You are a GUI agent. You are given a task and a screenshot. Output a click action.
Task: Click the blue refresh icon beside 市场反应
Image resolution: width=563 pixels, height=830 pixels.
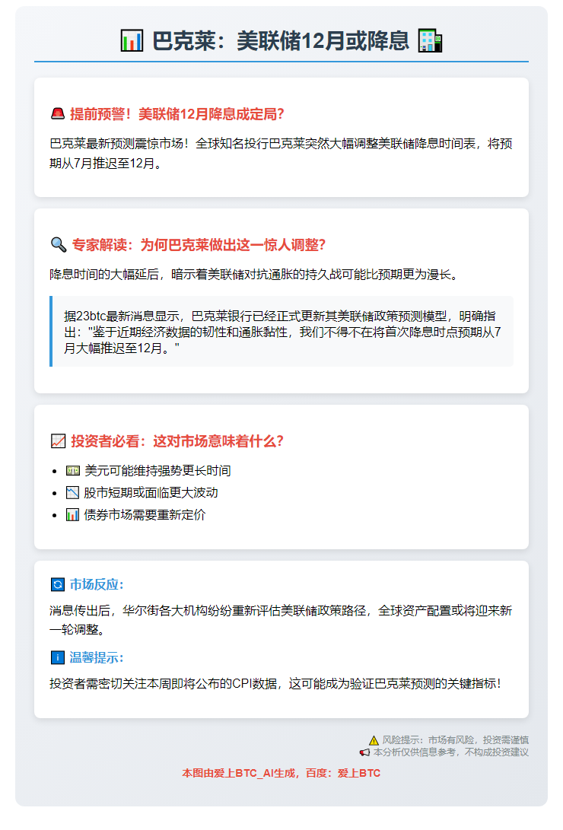click(x=57, y=584)
